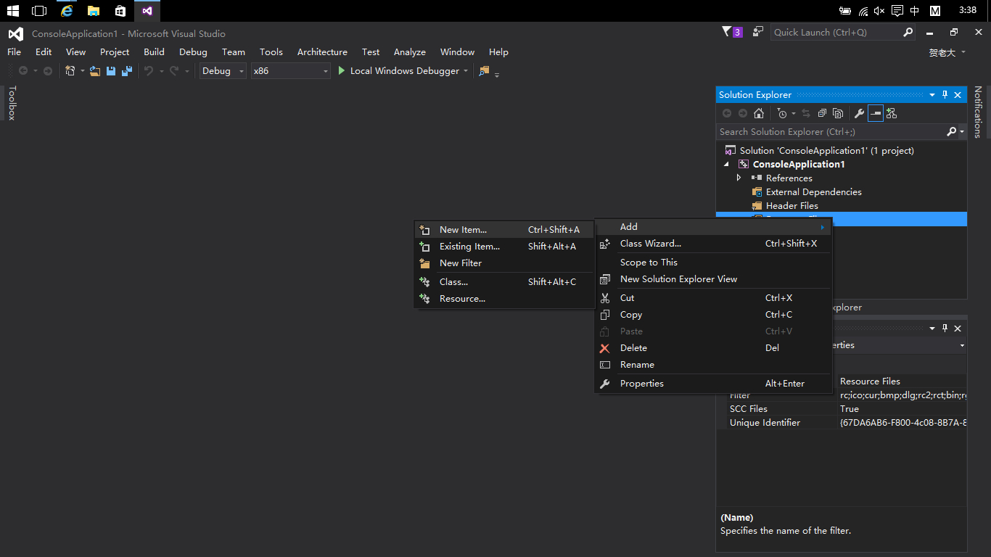Toggle the Solution Explorer auto-hide pin
Image resolution: width=991 pixels, height=557 pixels.
(945, 95)
